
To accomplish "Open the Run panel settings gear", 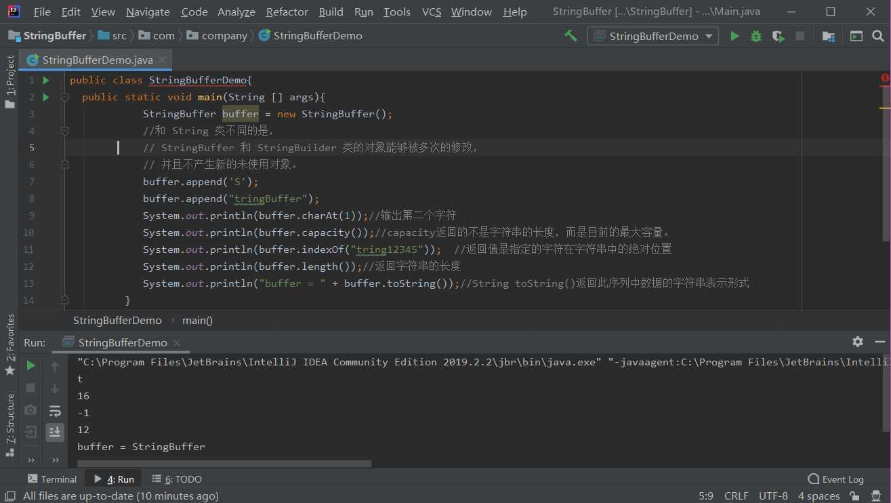I will coord(858,342).
